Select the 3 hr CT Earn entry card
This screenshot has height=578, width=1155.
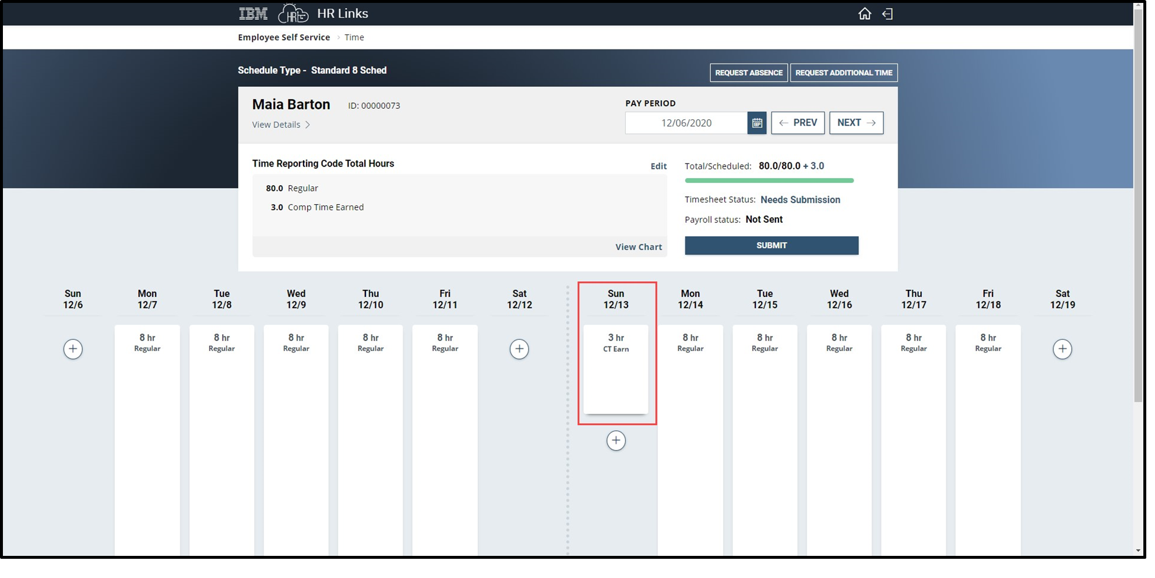click(x=616, y=370)
